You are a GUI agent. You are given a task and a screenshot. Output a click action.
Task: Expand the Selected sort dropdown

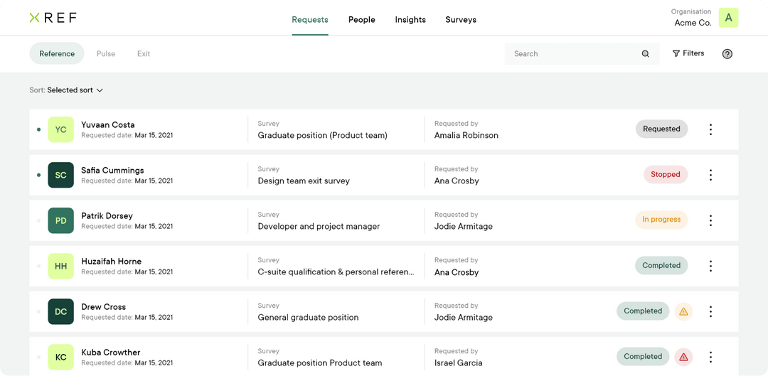tap(75, 90)
